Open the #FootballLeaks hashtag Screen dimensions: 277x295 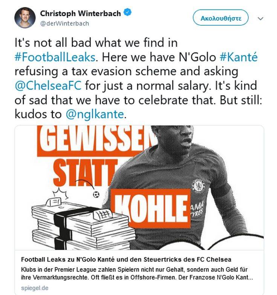coord(56,58)
